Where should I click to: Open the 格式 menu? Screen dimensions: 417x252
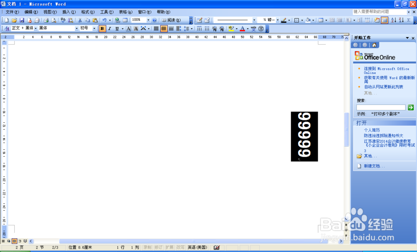pos(88,12)
